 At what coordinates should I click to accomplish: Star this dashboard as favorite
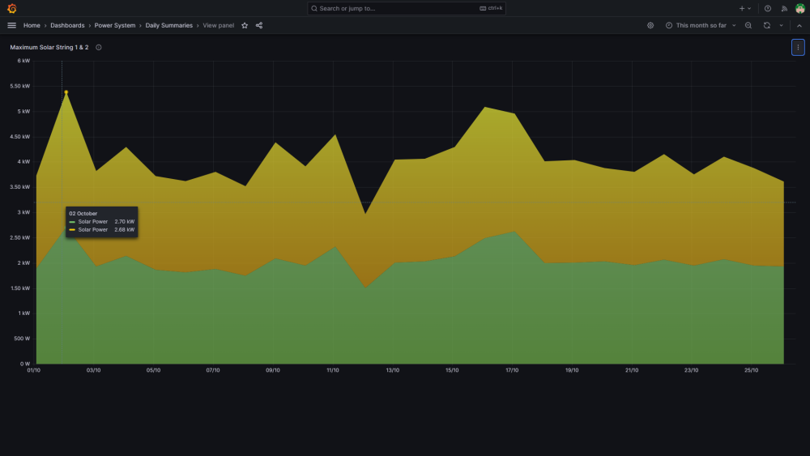[x=245, y=25]
